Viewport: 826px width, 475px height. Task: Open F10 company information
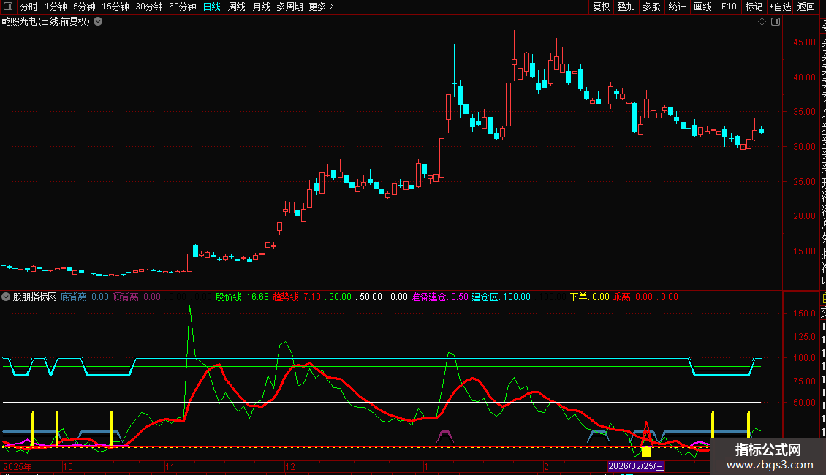(x=729, y=7)
